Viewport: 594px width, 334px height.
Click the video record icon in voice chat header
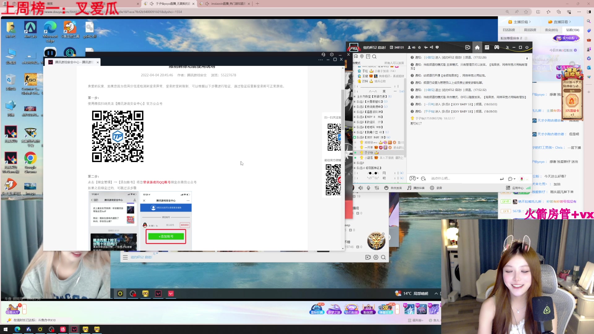coord(467,47)
